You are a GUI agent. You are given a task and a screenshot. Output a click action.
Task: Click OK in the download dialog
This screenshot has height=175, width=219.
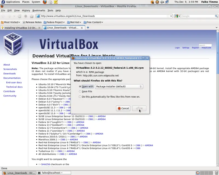tap(139, 108)
